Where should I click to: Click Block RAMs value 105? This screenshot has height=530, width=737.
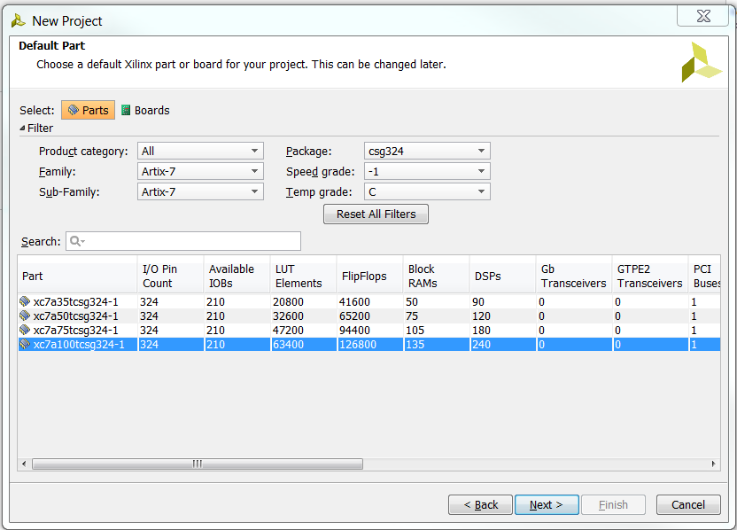[x=415, y=330]
